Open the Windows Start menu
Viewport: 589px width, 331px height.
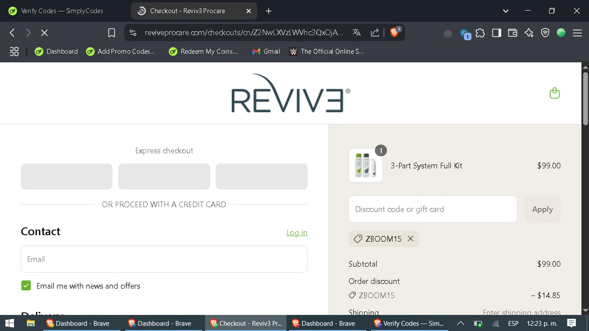[x=10, y=323]
